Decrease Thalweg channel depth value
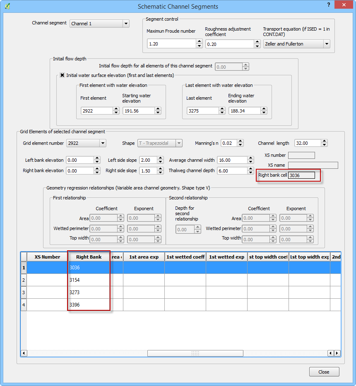The image size is (356, 386). 250,173
